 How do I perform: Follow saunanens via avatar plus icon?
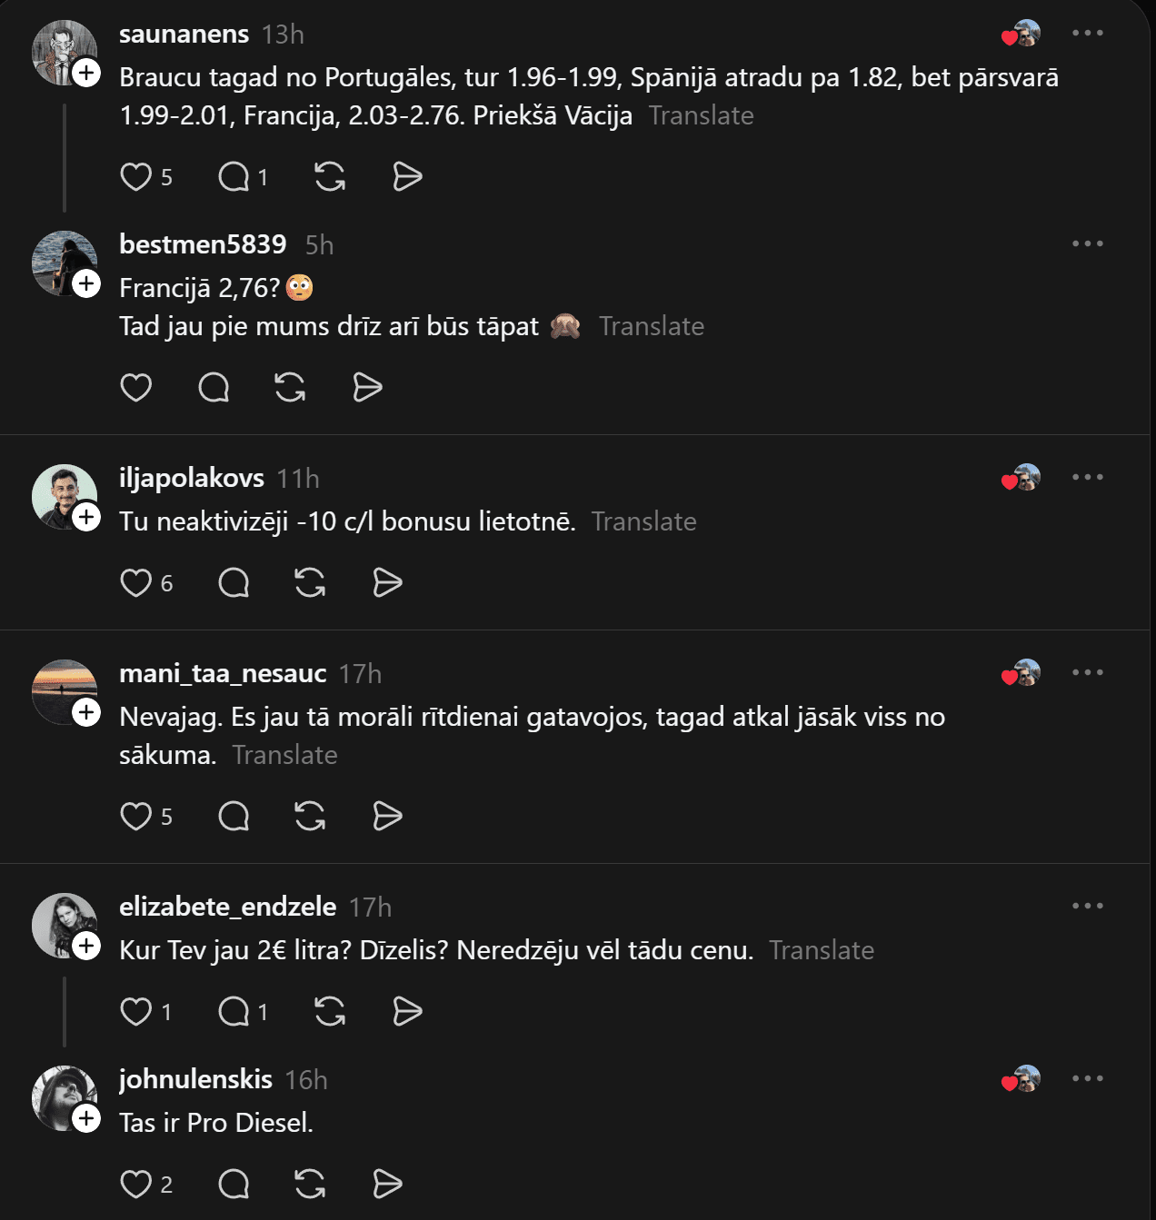coord(86,73)
